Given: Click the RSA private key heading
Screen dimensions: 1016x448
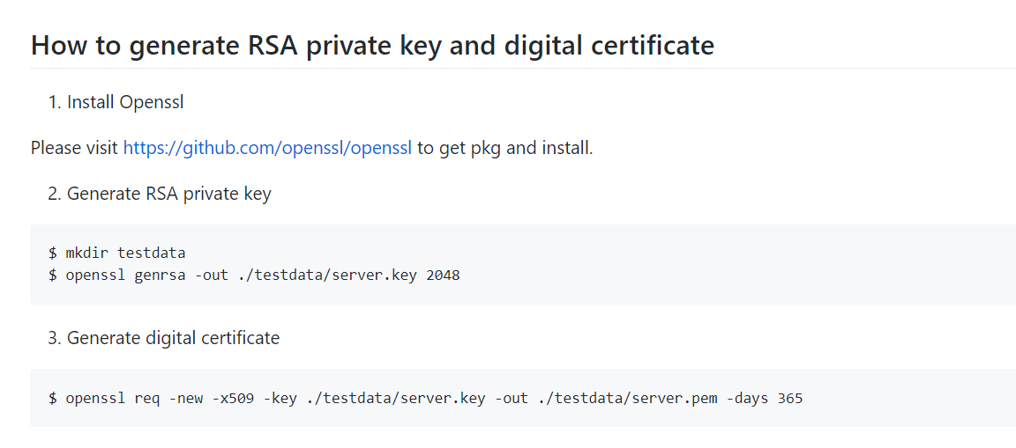Looking at the screenshot, I should tap(372, 46).
